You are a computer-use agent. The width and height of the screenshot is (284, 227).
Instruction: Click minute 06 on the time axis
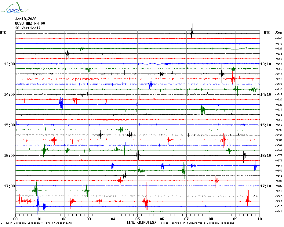162,219
